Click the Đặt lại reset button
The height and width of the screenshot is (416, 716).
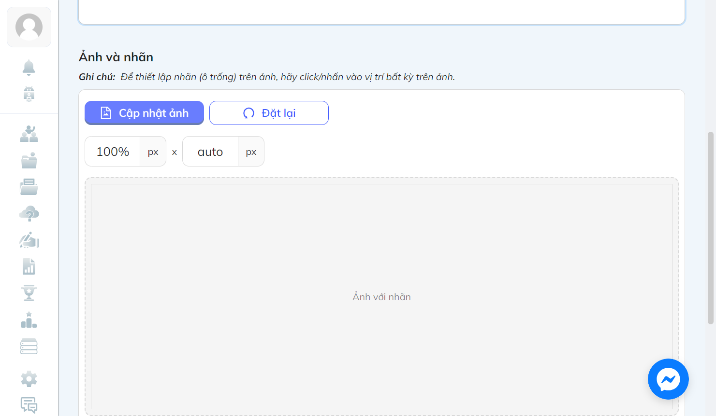[x=269, y=113]
